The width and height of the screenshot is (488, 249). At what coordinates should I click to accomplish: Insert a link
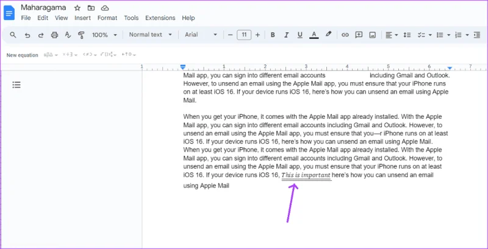click(345, 35)
